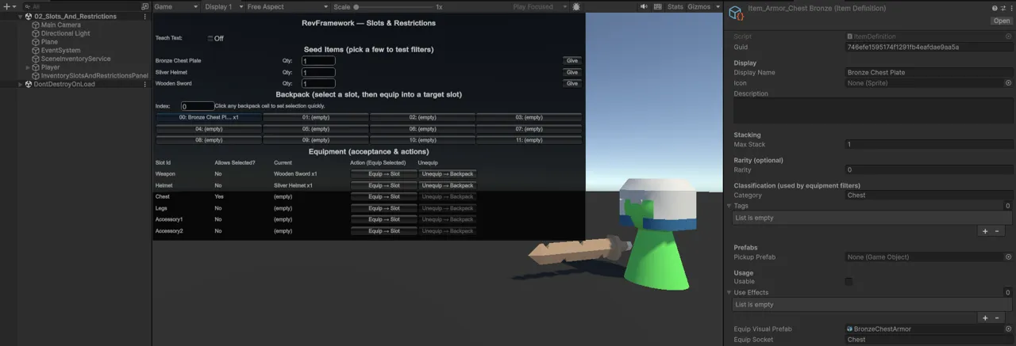1016x346 pixels.
Task: Click the backpack Index input field
Action: 198,106
